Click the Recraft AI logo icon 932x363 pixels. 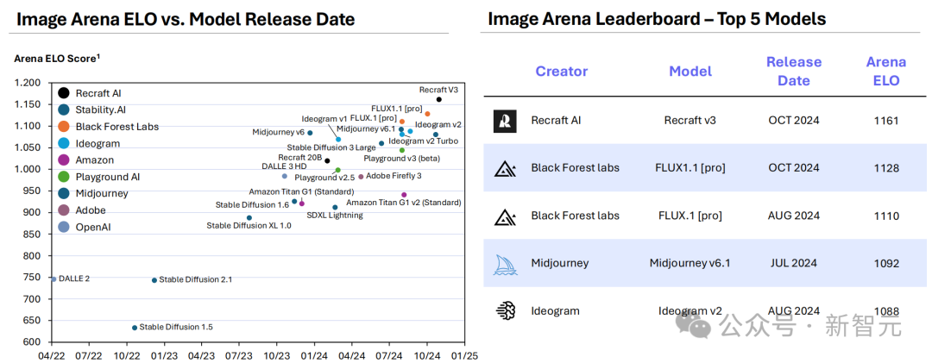[505, 121]
